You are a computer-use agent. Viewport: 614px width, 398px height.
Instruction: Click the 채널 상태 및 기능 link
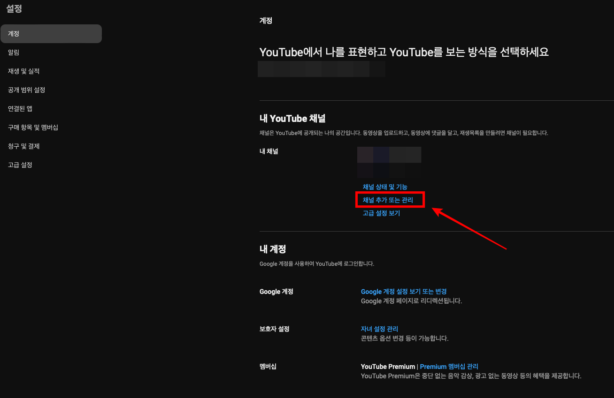click(x=385, y=187)
